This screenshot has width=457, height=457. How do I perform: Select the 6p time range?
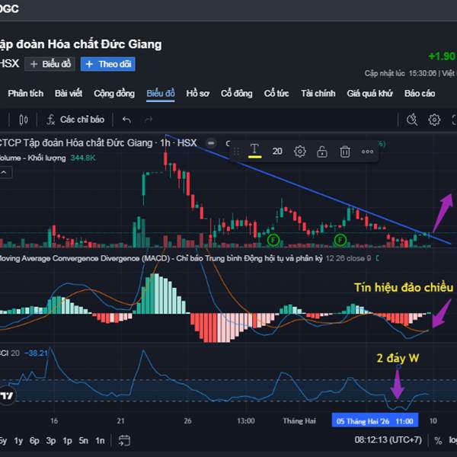(x=34, y=440)
